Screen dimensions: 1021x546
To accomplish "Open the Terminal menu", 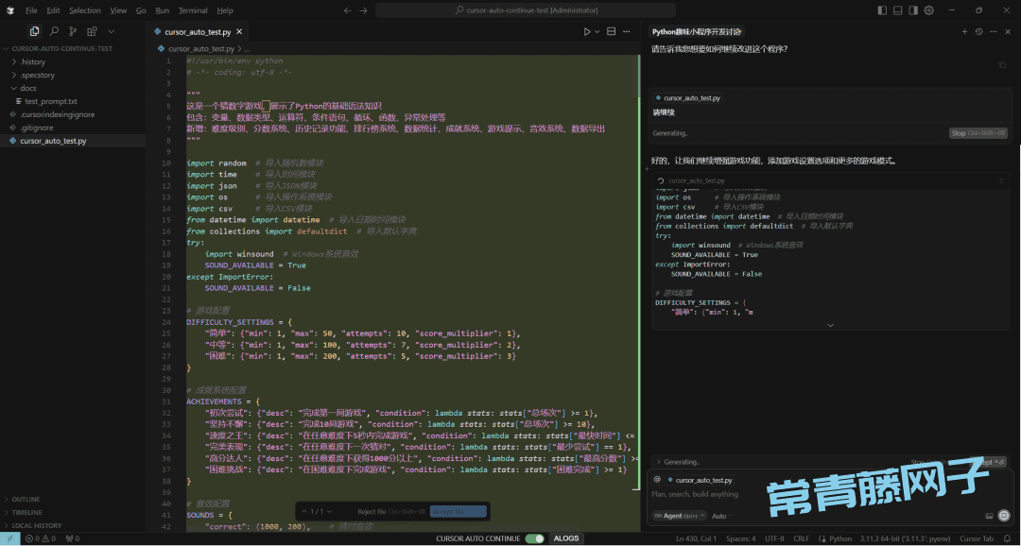I will [x=193, y=10].
